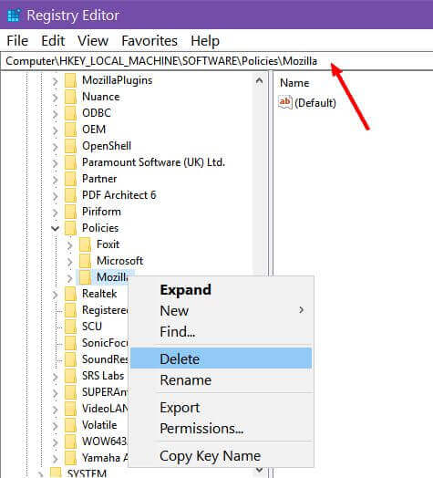
Task: Click the Microsoft policies folder icon
Action: pyautogui.click(x=85, y=261)
